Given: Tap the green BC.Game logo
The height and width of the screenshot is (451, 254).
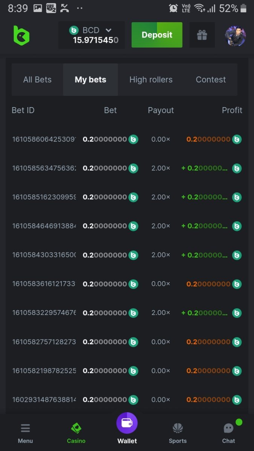Looking at the screenshot, I should [x=21, y=35].
